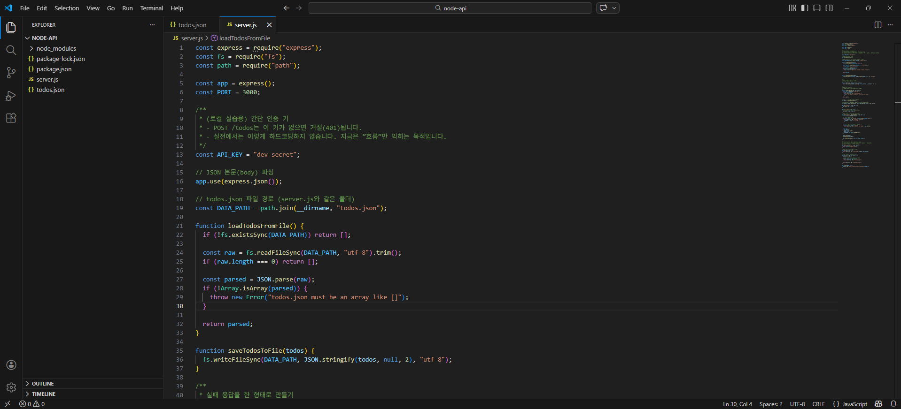Image resolution: width=901 pixels, height=409 pixels.
Task: Open Source Control view
Action: tap(11, 73)
